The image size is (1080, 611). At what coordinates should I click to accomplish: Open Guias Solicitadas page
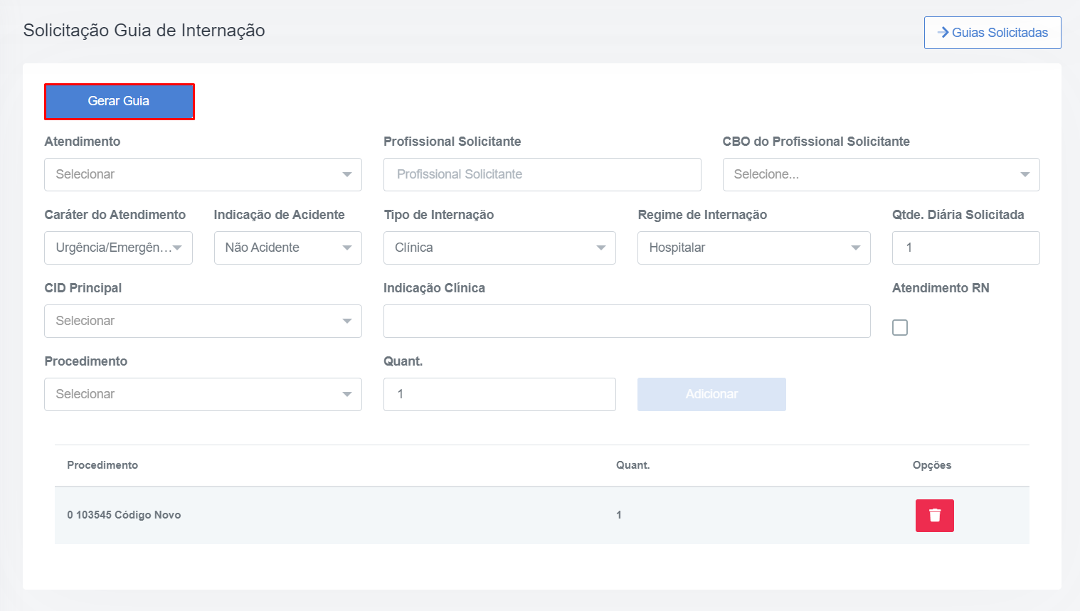tap(992, 33)
